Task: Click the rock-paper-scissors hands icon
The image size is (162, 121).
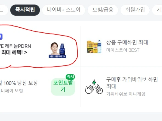Action: point(94,87)
